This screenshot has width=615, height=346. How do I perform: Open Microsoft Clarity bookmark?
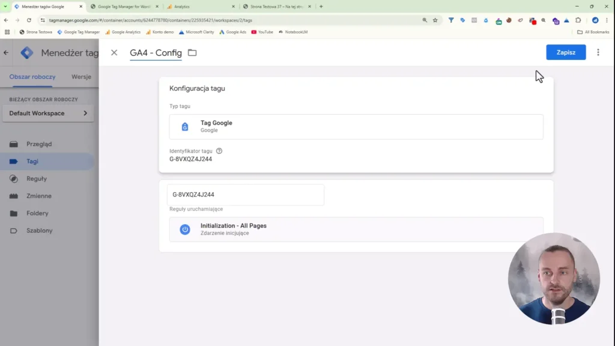coord(196,32)
